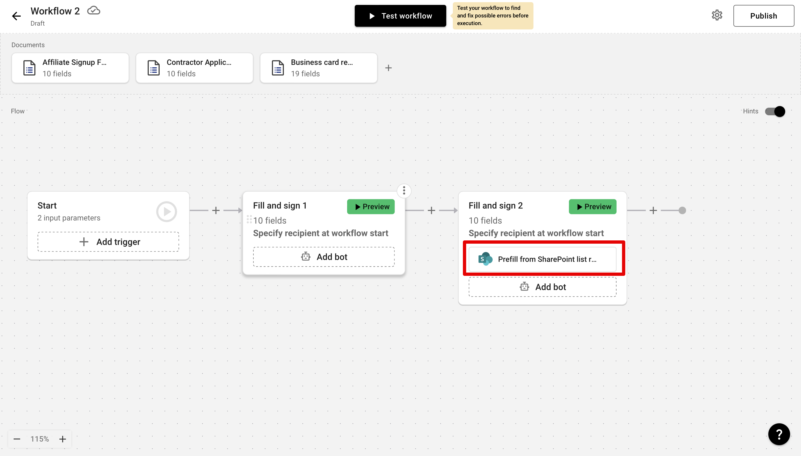The width and height of the screenshot is (801, 456).
Task: Click Fill and sign 1 title
Action: [x=280, y=206]
